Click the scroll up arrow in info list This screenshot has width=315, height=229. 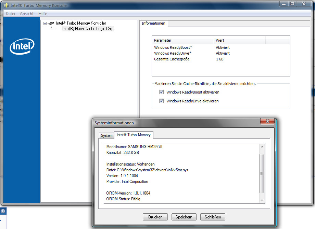(262, 147)
